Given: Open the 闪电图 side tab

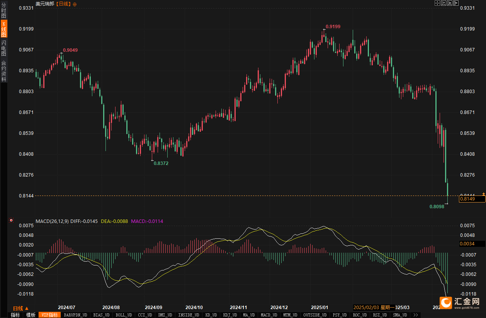Looking at the screenshot, I should tap(4, 48).
